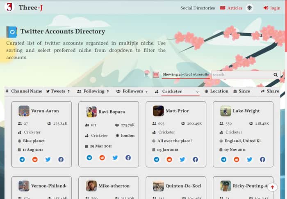The image size is (287, 199).
Task: Focus the search input field
Action: click(242, 75)
